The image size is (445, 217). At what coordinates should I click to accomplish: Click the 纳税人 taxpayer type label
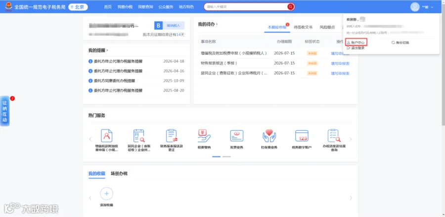pyautogui.click(x=174, y=26)
